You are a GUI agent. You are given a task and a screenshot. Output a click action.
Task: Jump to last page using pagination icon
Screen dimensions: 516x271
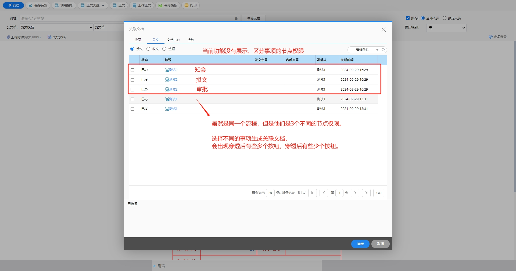point(366,193)
